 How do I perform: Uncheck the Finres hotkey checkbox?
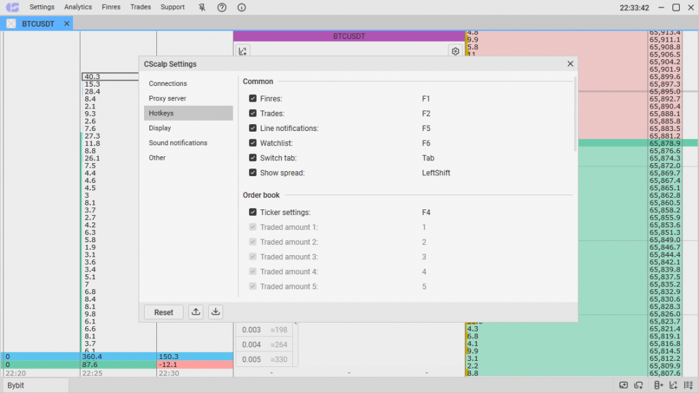(253, 99)
